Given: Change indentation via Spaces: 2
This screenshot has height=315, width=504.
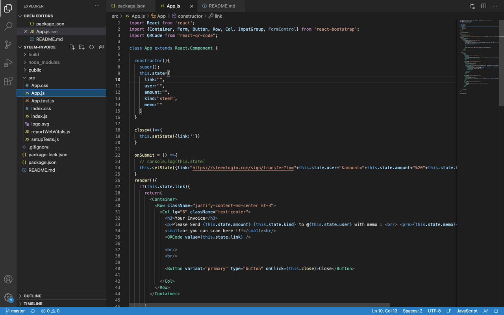Looking at the screenshot, I should tap(413, 311).
